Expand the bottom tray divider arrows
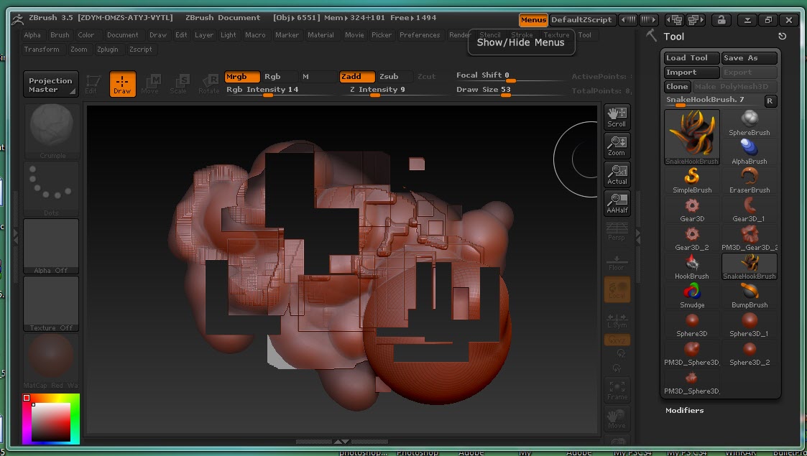The width and height of the screenshot is (807, 456). [x=342, y=442]
